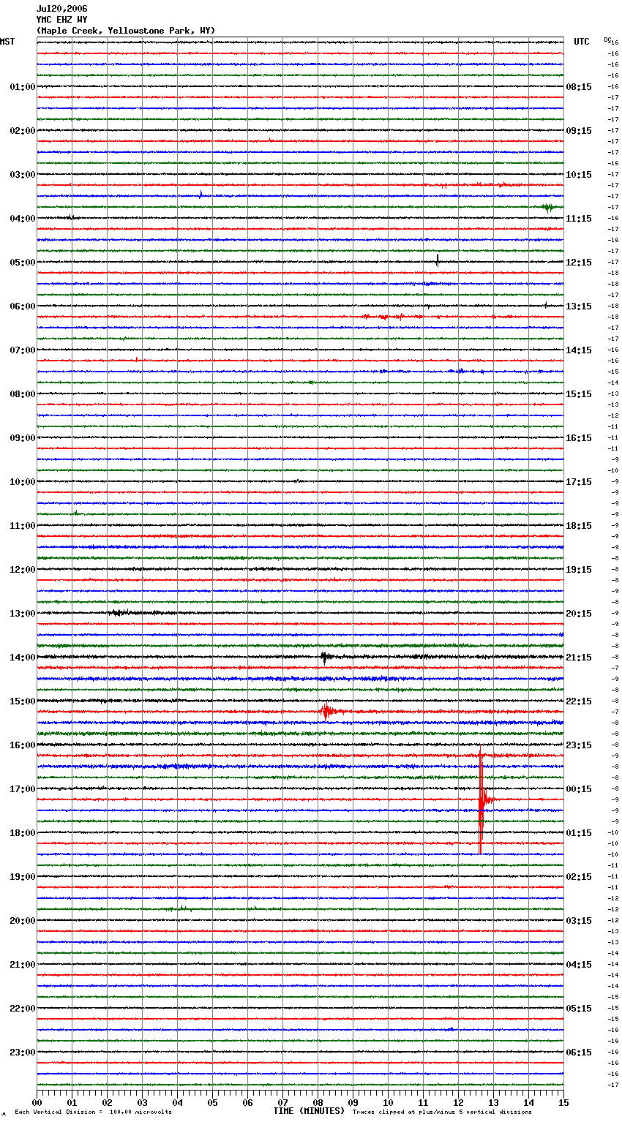The width and height of the screenshot is (622, 1122).
Task: Click the 03:15 UTC time label
Action: click(579, 921)
